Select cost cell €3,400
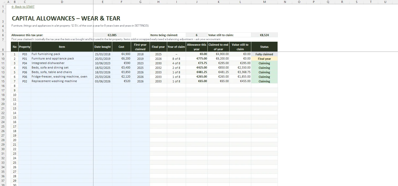Screen dimensions: 398x186 [122, 68]
